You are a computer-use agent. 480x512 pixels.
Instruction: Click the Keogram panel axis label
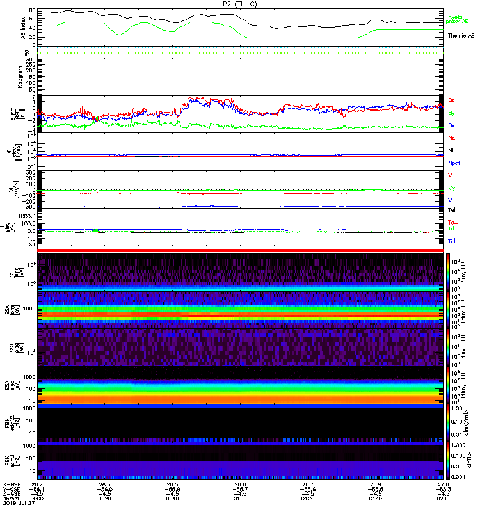(24, 76)
